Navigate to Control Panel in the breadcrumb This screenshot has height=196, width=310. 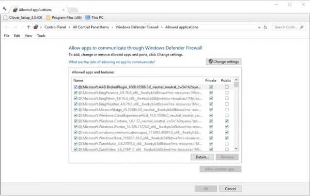[x=55, y=27]
